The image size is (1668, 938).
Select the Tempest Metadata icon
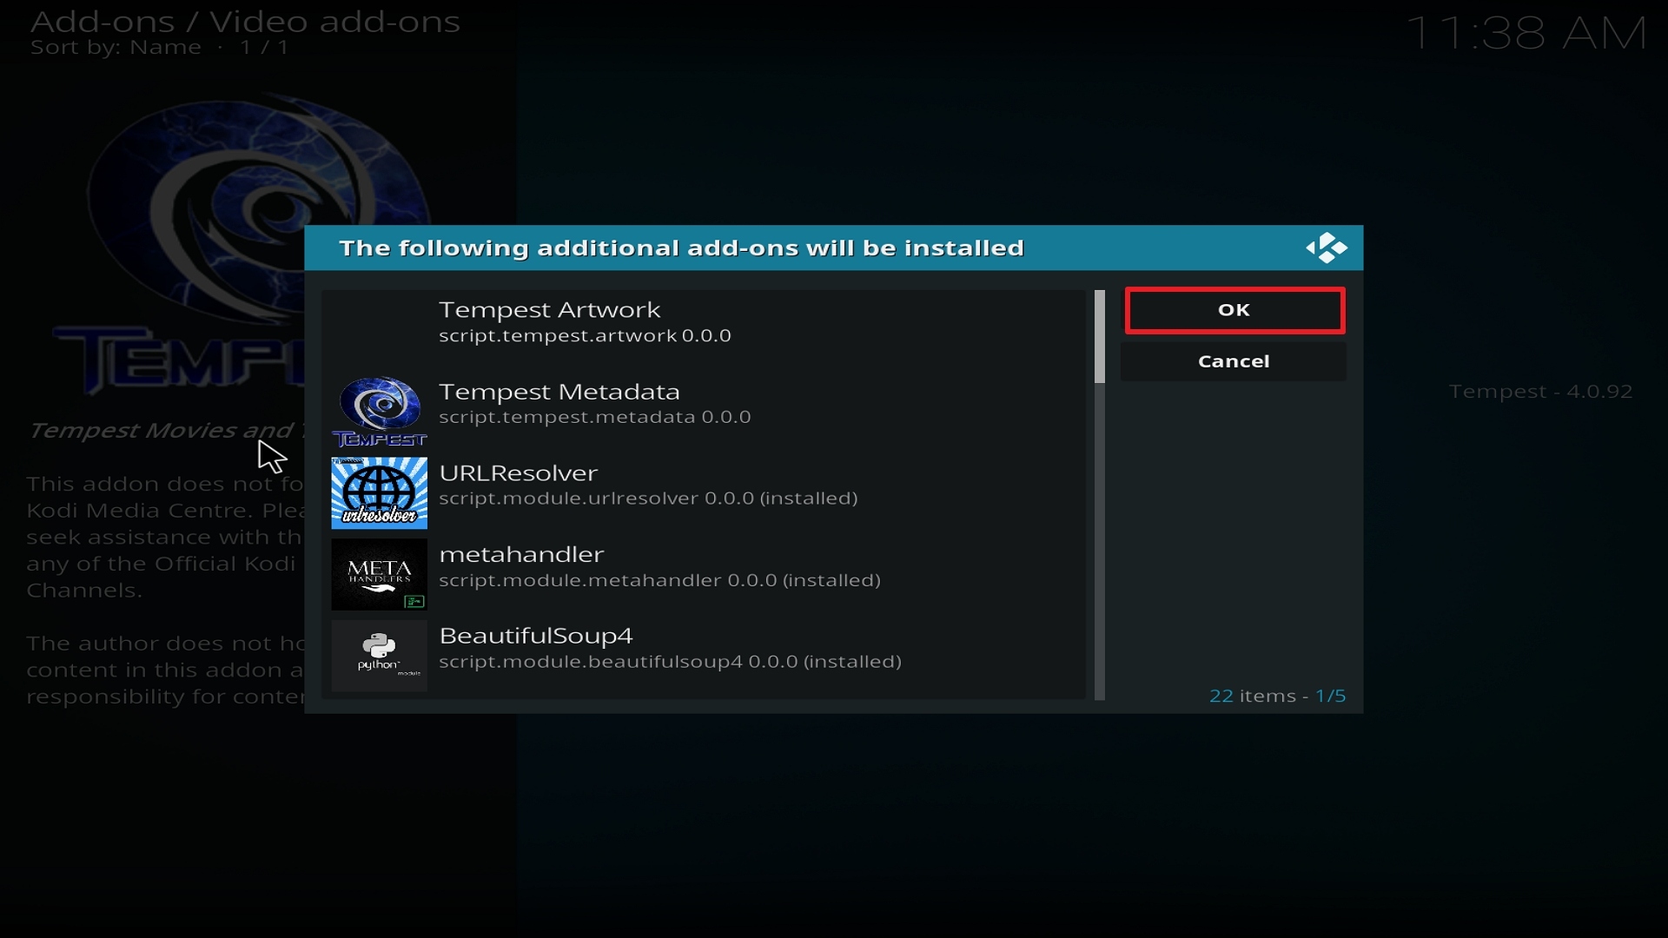(x=379, y=412)
